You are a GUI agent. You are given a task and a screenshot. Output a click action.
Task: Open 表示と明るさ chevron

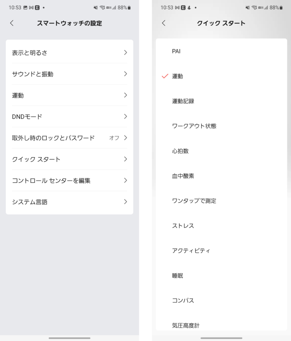click(x=126, y=53)
